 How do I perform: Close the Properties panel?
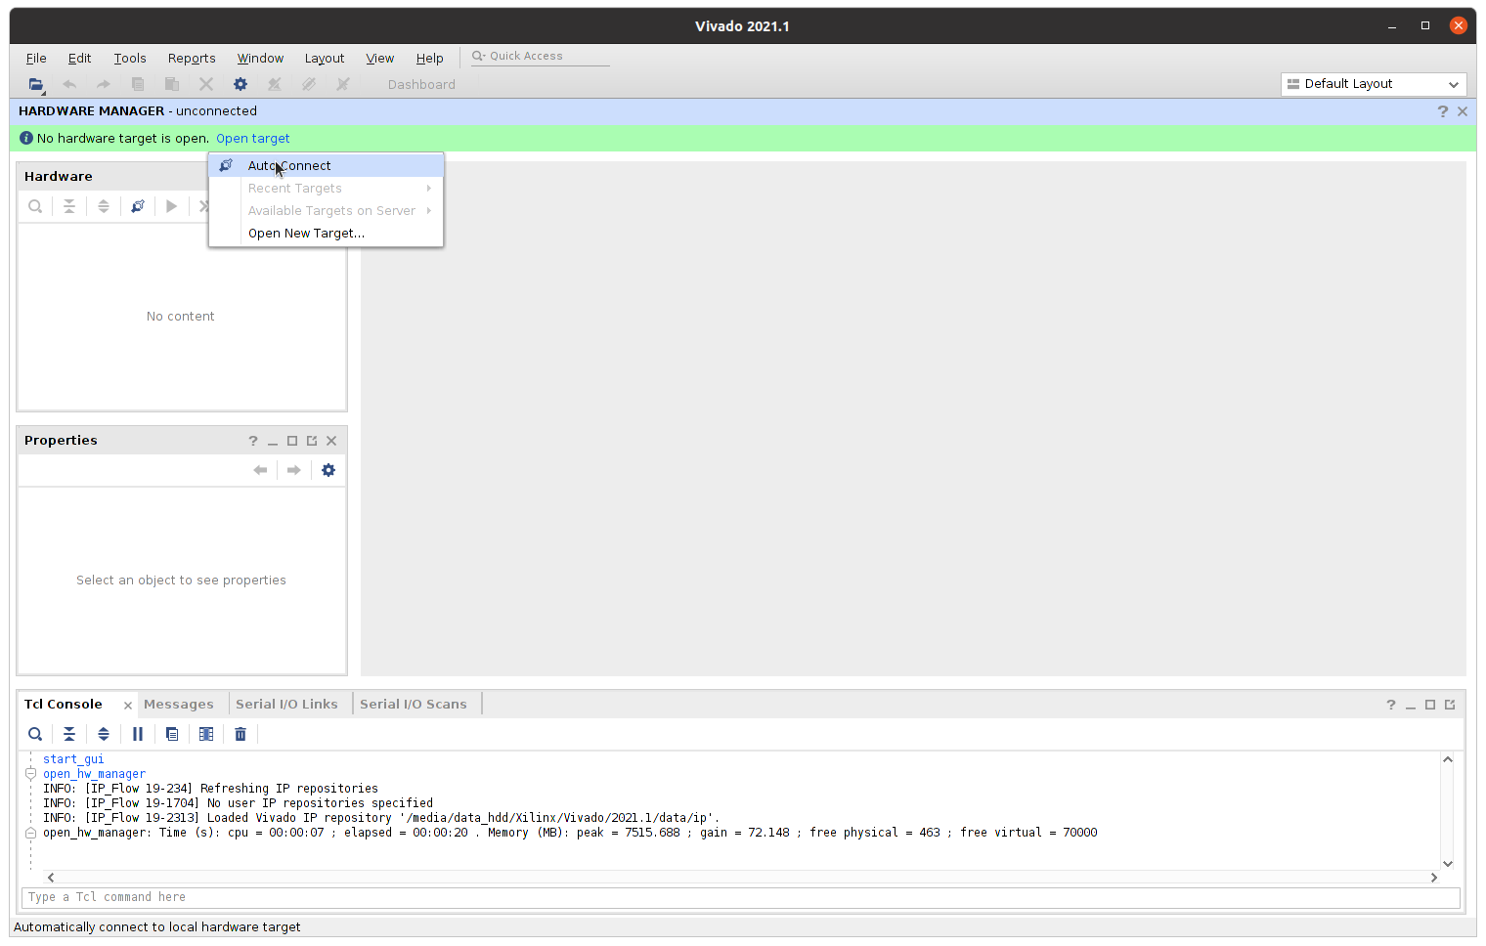click(x=331, y=441)
